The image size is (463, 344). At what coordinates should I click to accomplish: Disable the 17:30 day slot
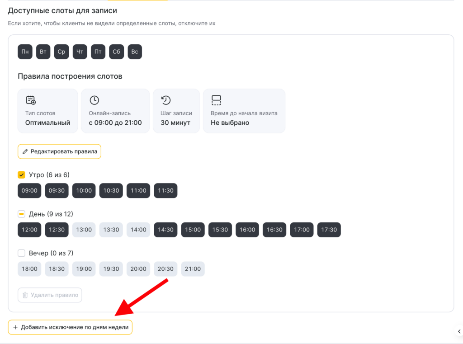click(329, 230)
